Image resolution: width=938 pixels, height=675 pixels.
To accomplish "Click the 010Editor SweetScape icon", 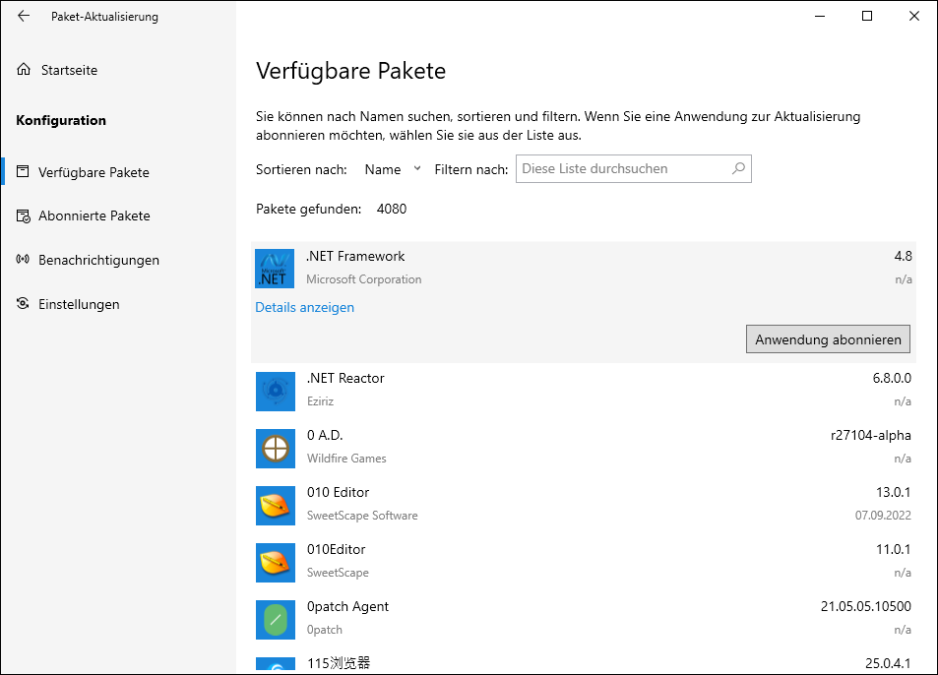I will (x=275, y=562).
